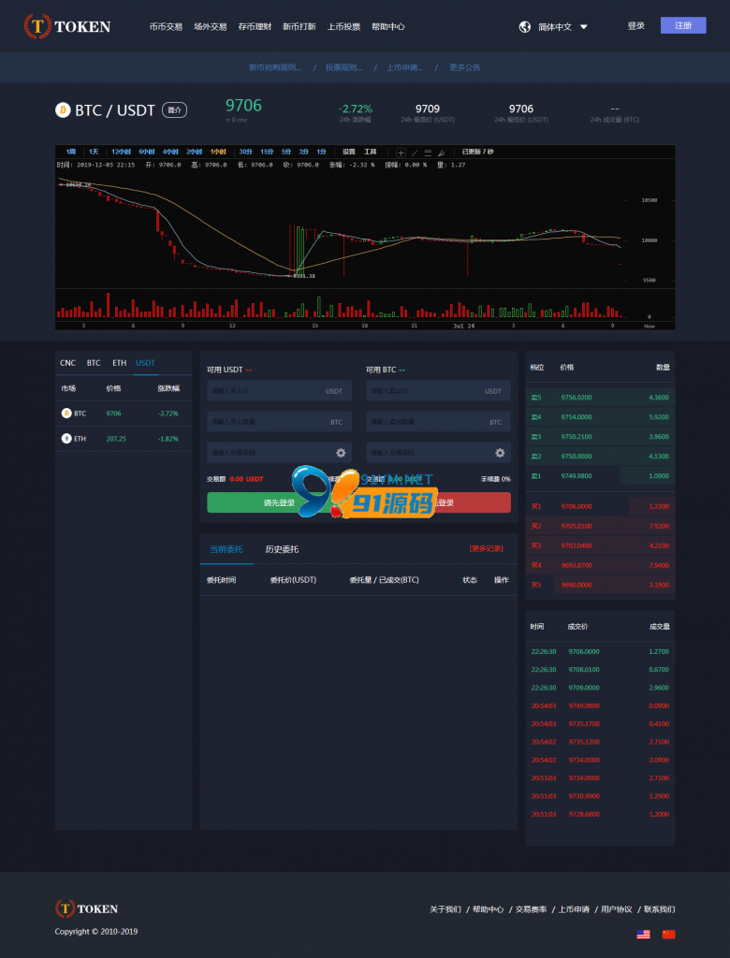Open the 设置 chart settings menu
Viewport: 730px width, 958px height.
(348, 152)
